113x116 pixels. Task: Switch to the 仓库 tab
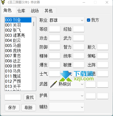[23, 11]
